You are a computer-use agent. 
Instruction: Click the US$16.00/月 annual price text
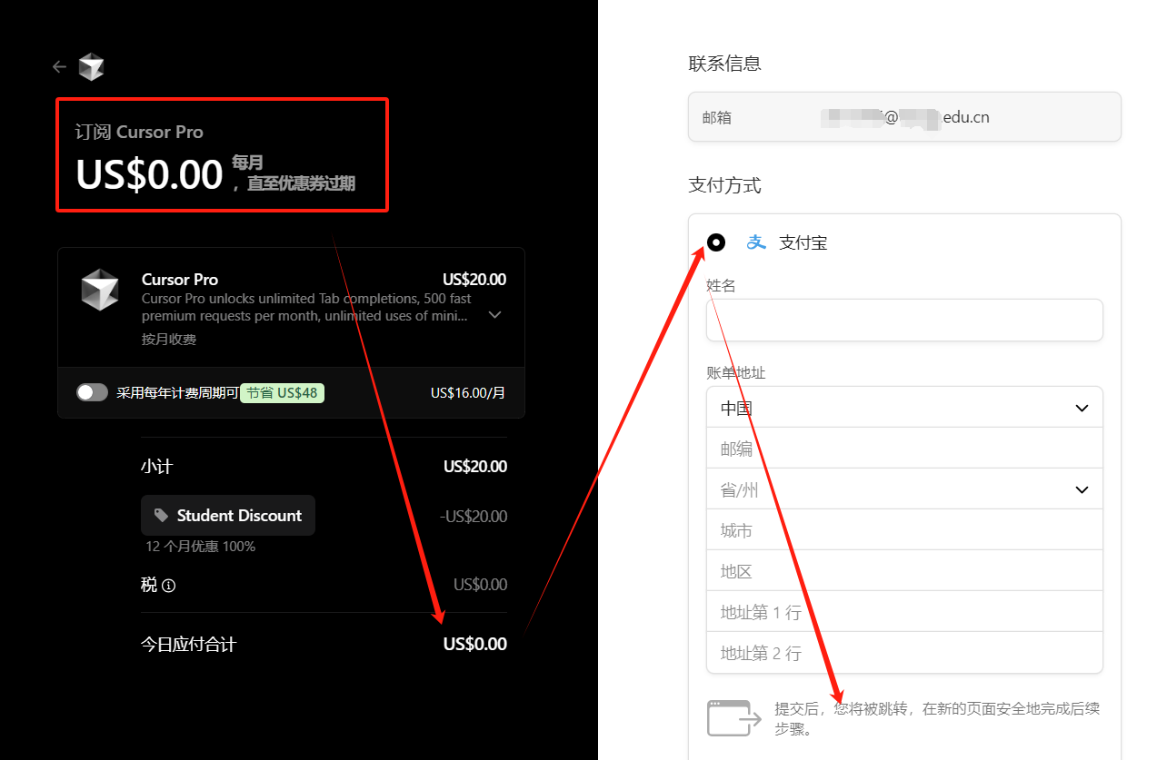click(x=468, y=392)
